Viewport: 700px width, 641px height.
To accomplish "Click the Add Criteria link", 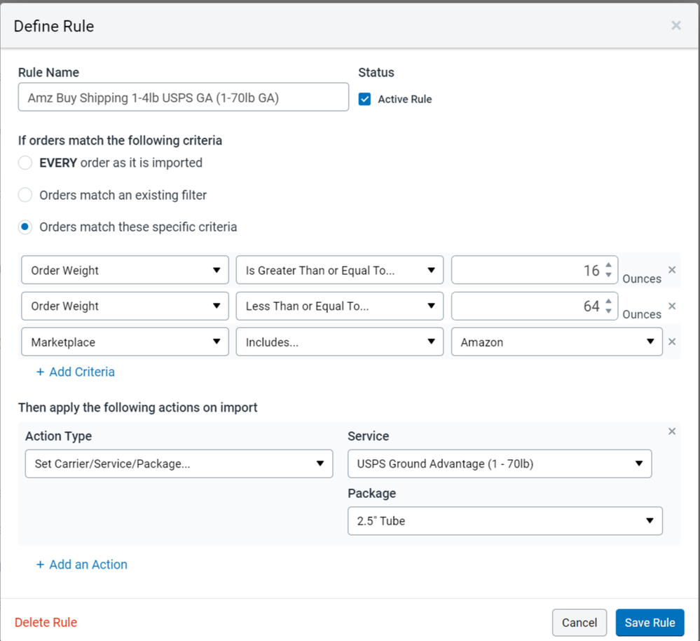I will (76, 372).
